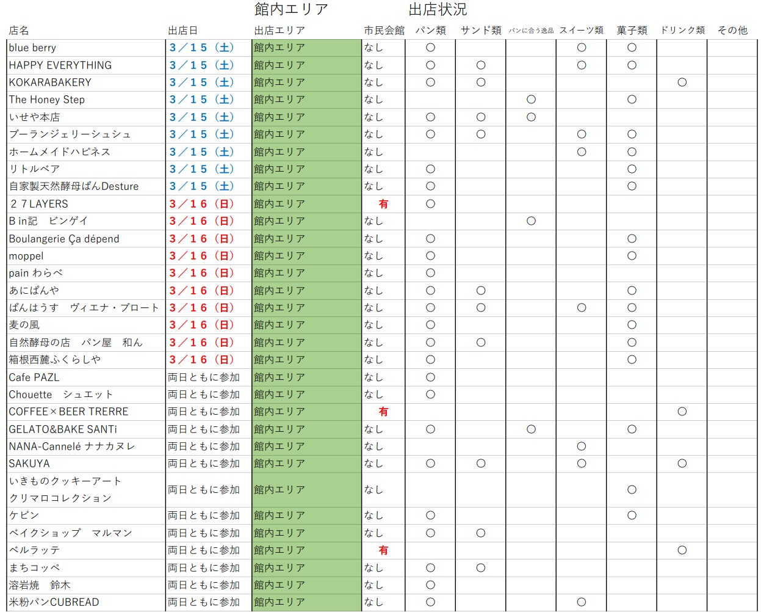Select the '菓子類' column header

pyautogui.click(x=632, y=31)
